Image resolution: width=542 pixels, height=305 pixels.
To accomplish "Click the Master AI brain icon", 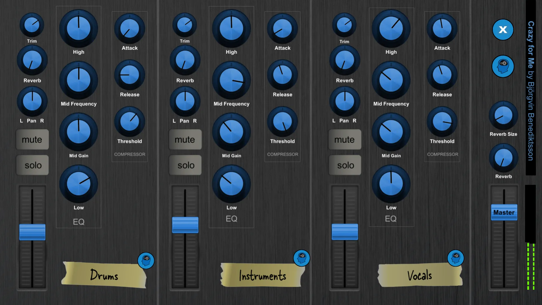I will coord(502,66).
